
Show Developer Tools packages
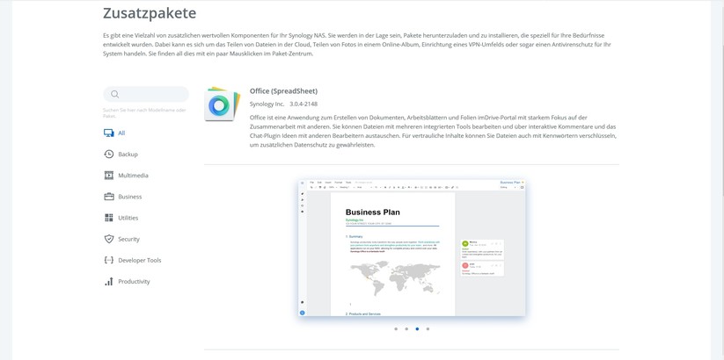(x=140, y=261)
